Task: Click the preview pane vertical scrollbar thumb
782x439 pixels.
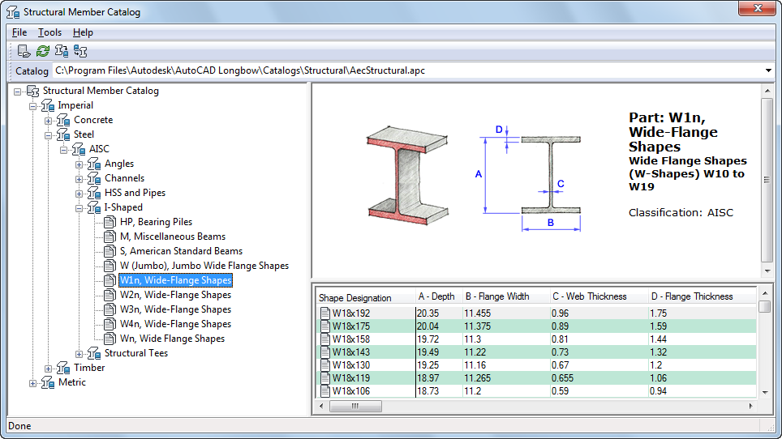Action: point(767,179)
